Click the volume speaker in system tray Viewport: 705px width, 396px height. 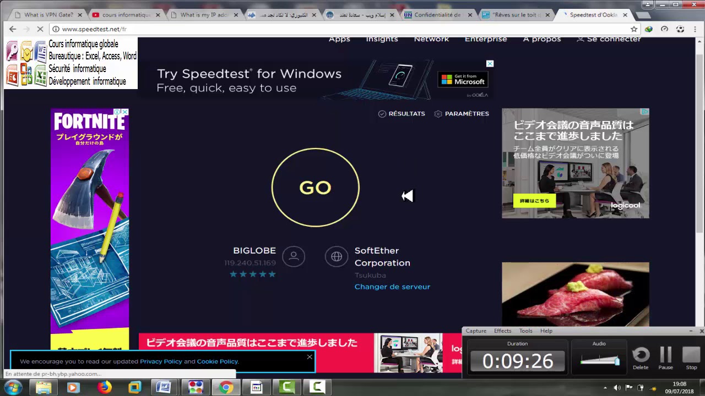pyautogui.click(x=617, y=388)
